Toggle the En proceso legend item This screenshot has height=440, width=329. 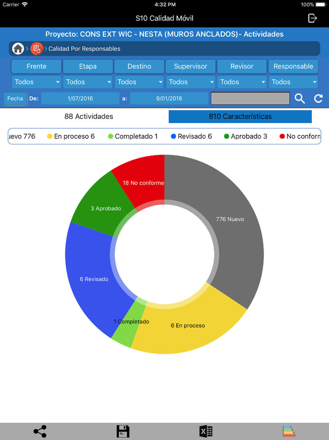pyautogui.click(x=71, y=136)
